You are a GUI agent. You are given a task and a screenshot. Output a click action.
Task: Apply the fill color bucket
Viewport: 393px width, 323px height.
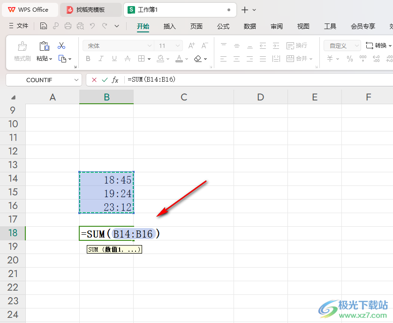(x=160, y=59)
